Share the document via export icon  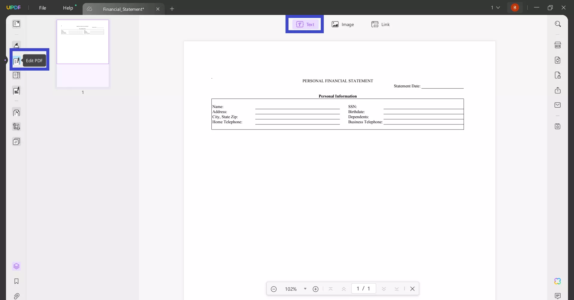click(x=558, y=90)
